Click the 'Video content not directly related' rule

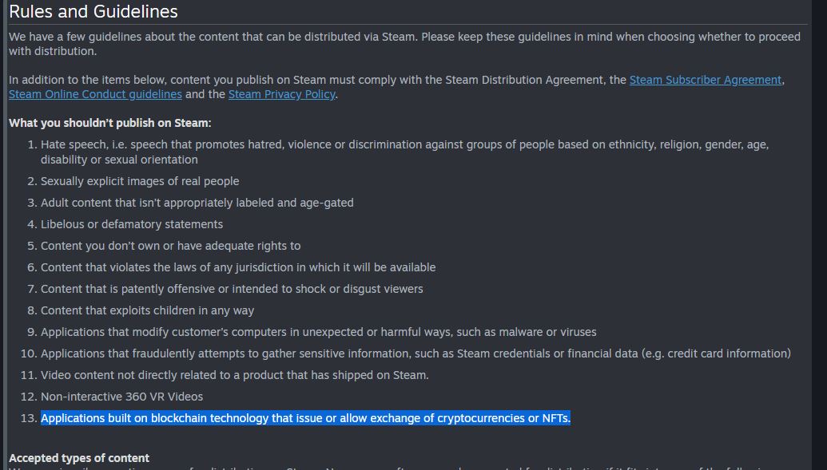coord(235,375)
